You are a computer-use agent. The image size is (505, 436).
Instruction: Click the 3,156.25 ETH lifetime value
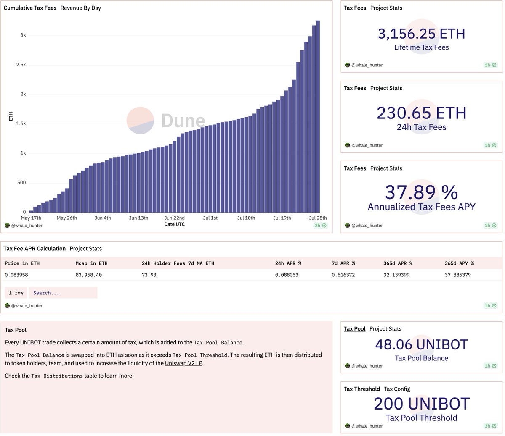[x=421, y=34]
